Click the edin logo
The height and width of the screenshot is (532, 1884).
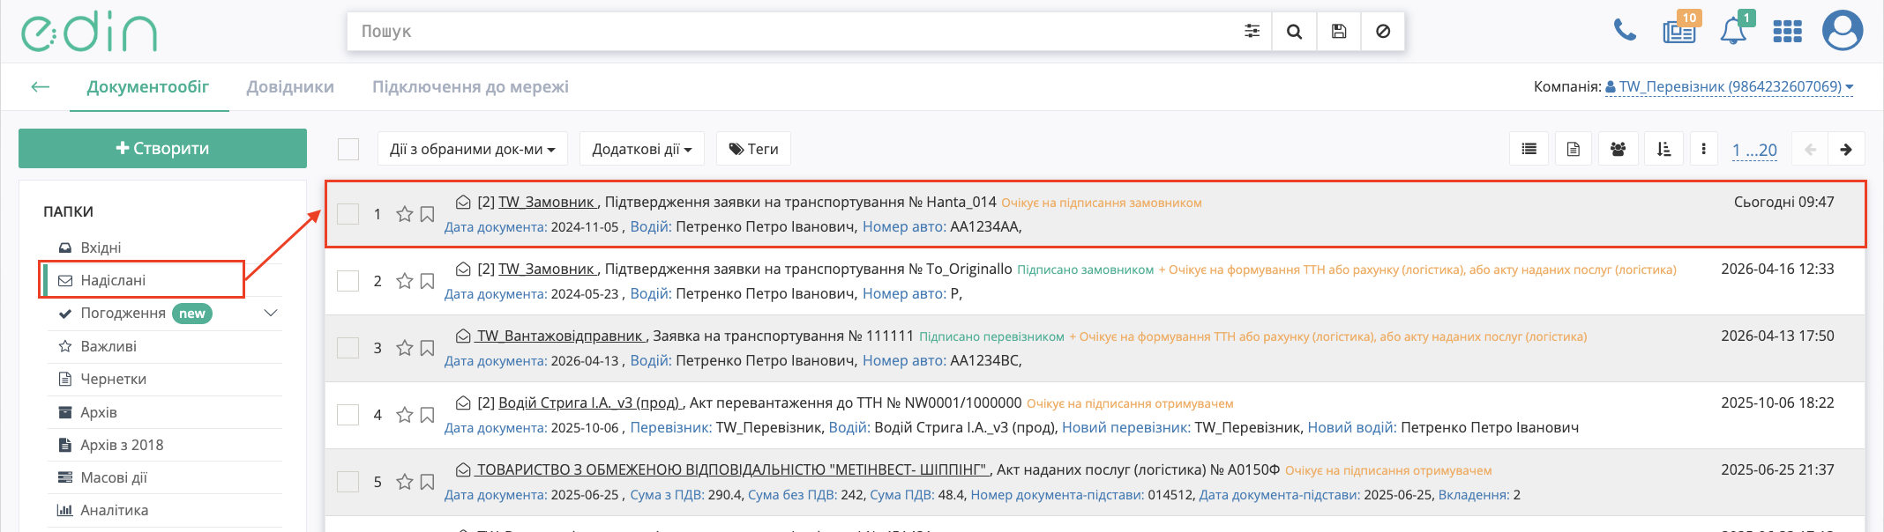click(89, 32)
